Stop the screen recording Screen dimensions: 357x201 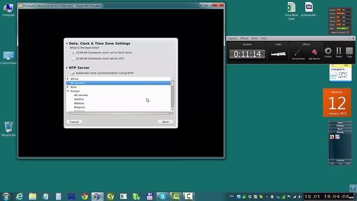pos(349,51)
